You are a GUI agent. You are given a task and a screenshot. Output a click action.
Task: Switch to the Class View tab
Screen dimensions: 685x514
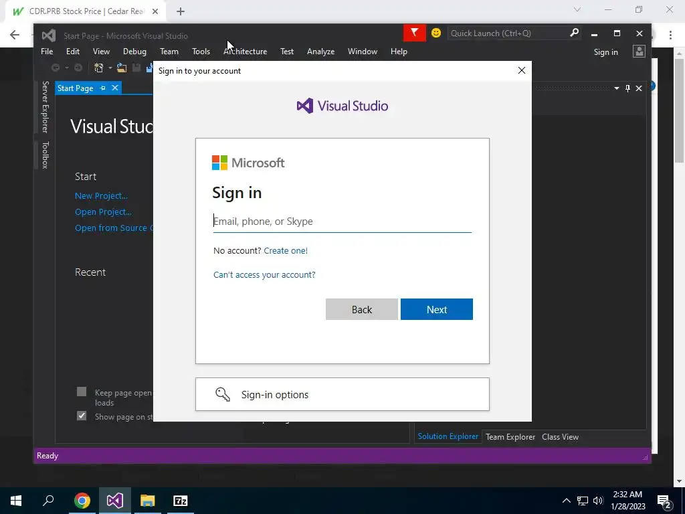[x=560, y=436]
